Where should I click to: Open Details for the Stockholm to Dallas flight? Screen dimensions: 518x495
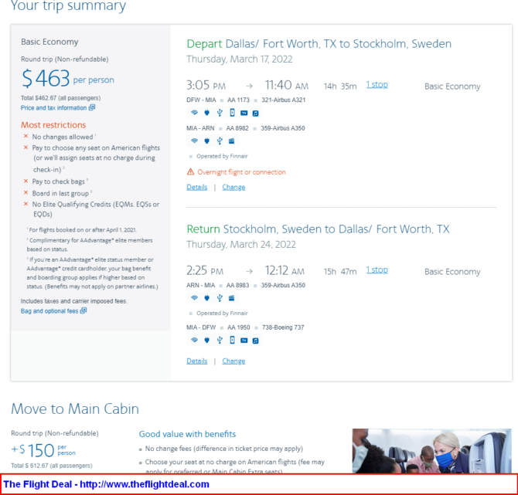[197, 361]
